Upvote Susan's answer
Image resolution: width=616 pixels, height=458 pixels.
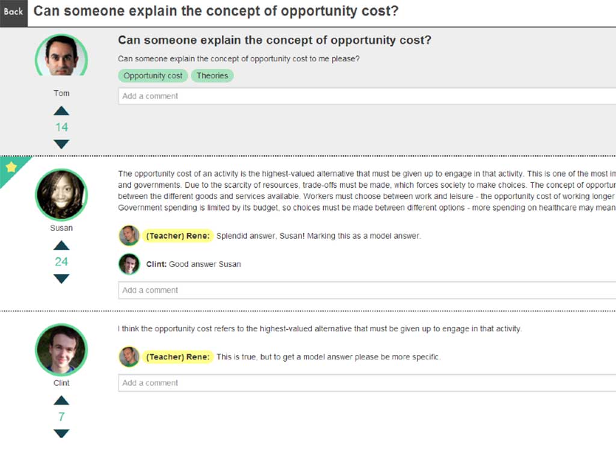pyautogui.click(x=61, y=246)
